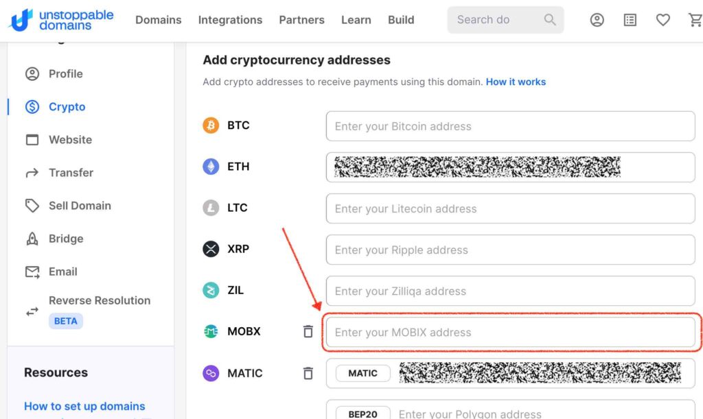703x419 pixels.
Task: Open How to set up domains link
Action: pos(84,406)
